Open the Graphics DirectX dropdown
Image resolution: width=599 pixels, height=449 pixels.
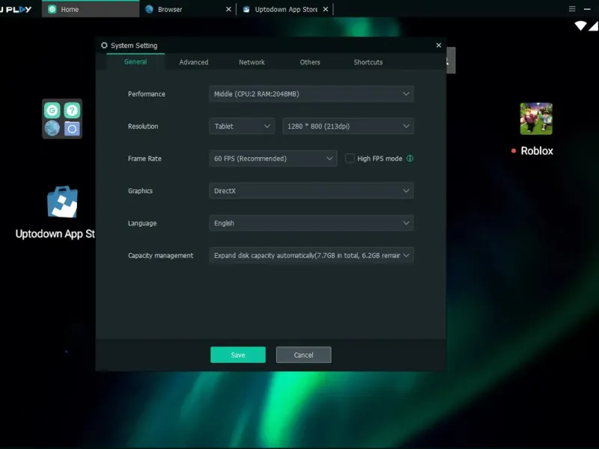311,191
